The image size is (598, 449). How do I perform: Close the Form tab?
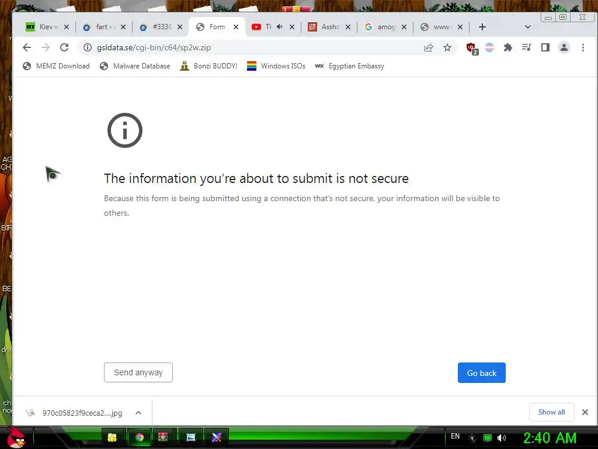pyautogui.click(x=236, y=27)
